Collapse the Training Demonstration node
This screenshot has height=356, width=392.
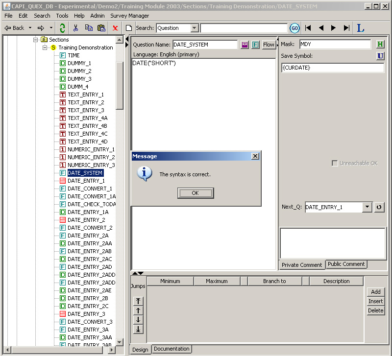point(45,47)
